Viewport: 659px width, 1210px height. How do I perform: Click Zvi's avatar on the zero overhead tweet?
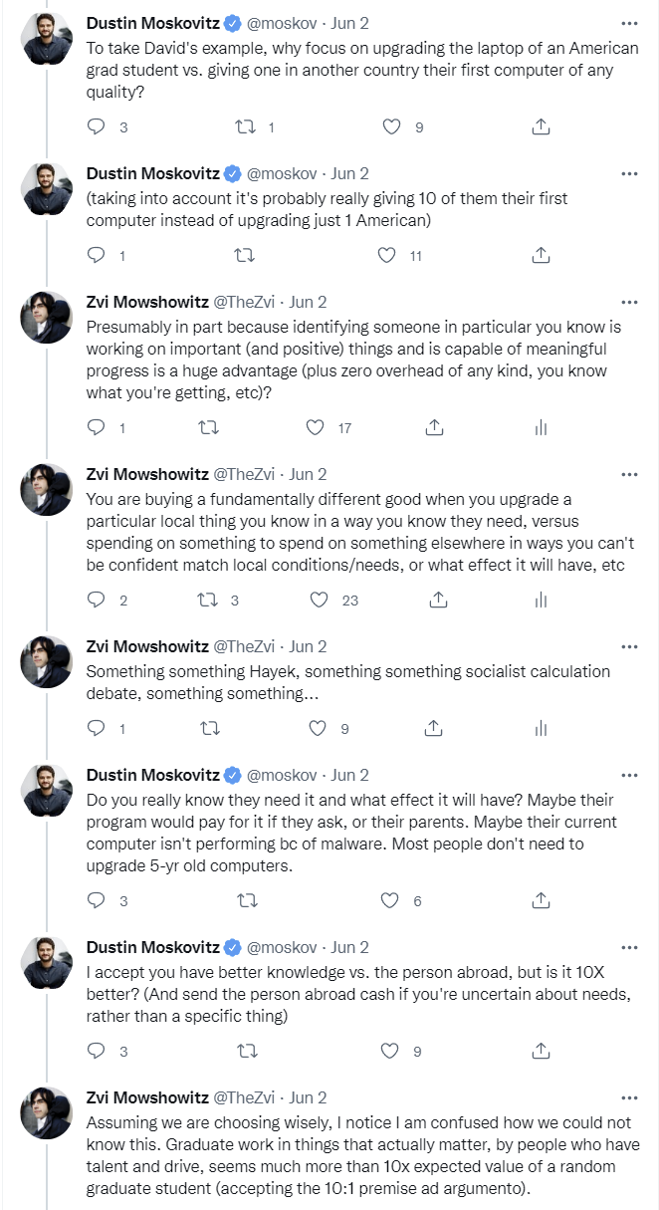coord(47,319)
